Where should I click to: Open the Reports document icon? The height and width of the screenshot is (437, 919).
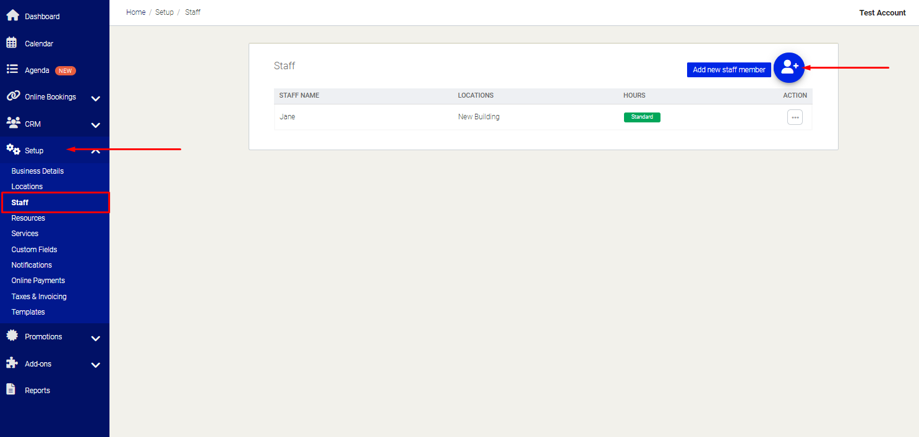pos(11,389)
